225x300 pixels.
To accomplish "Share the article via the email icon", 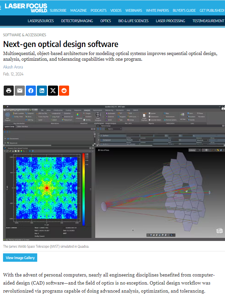I will (x=20, y=91).
